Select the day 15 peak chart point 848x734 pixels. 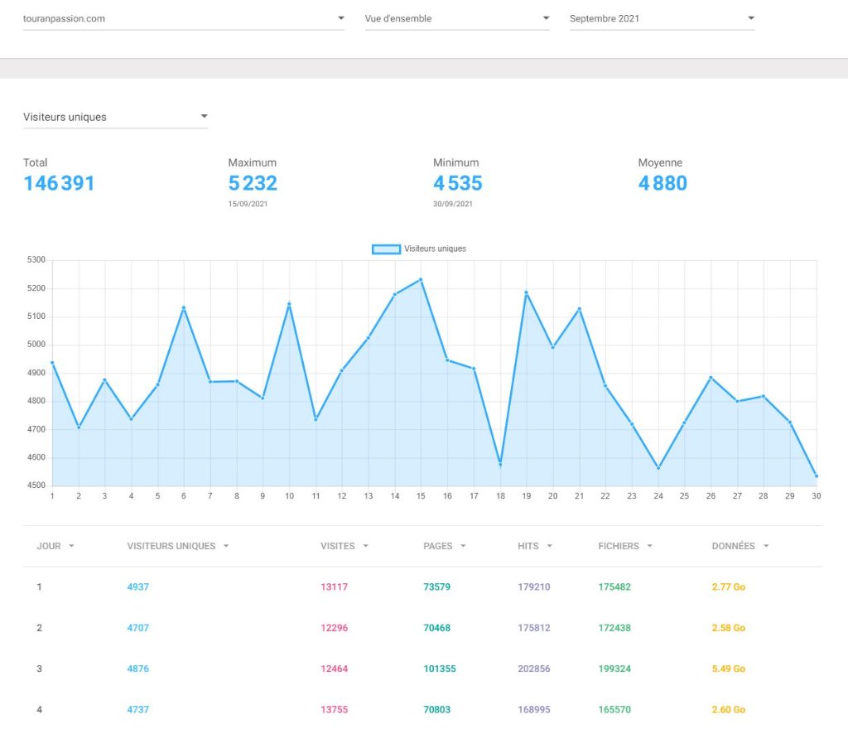point(421,279)
